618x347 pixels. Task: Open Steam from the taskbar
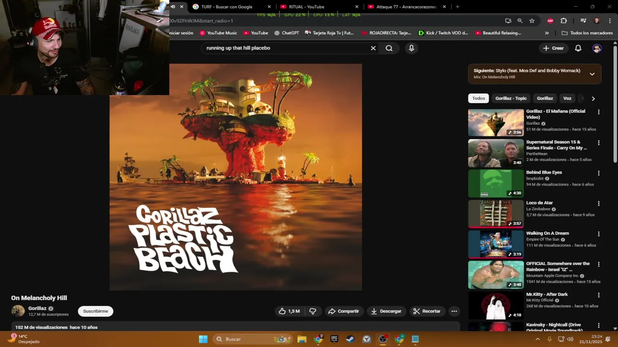pos(351,339)
